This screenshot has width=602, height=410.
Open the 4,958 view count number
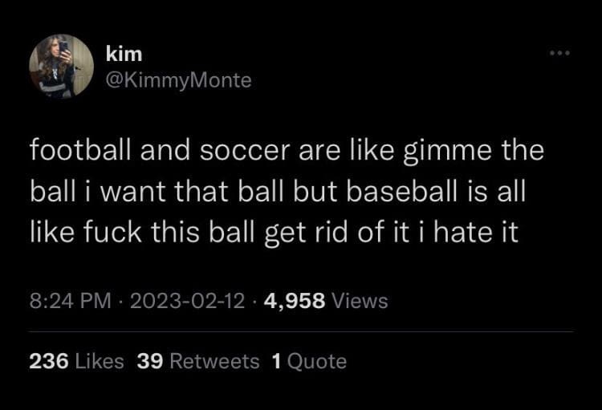pyautogui.click(x=292, y=301)
